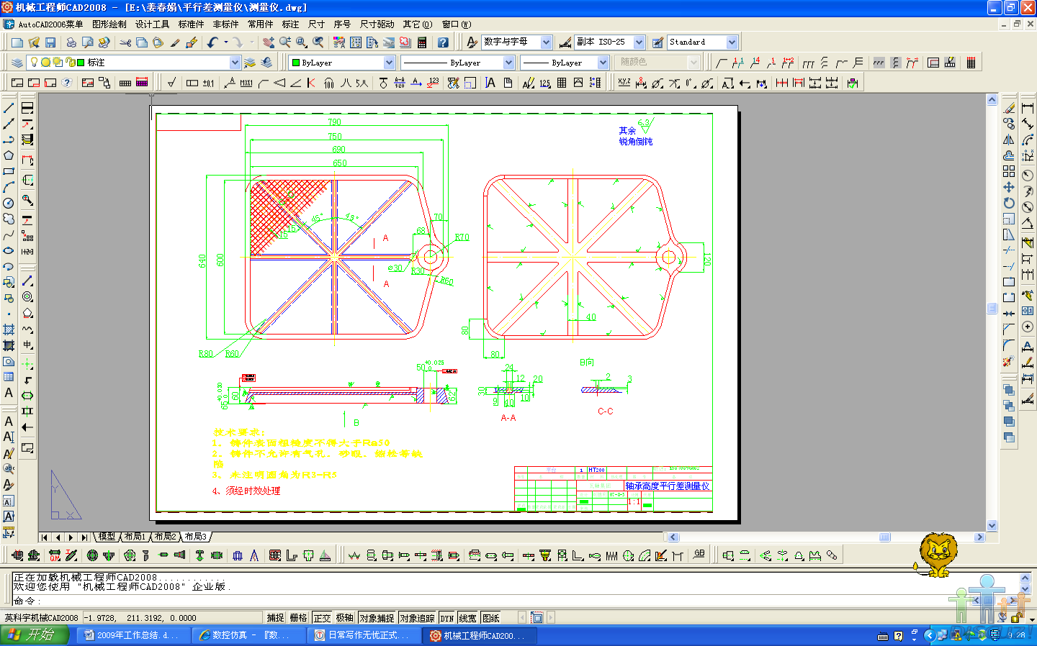Click the multiline text A tool

coord(9,393)
